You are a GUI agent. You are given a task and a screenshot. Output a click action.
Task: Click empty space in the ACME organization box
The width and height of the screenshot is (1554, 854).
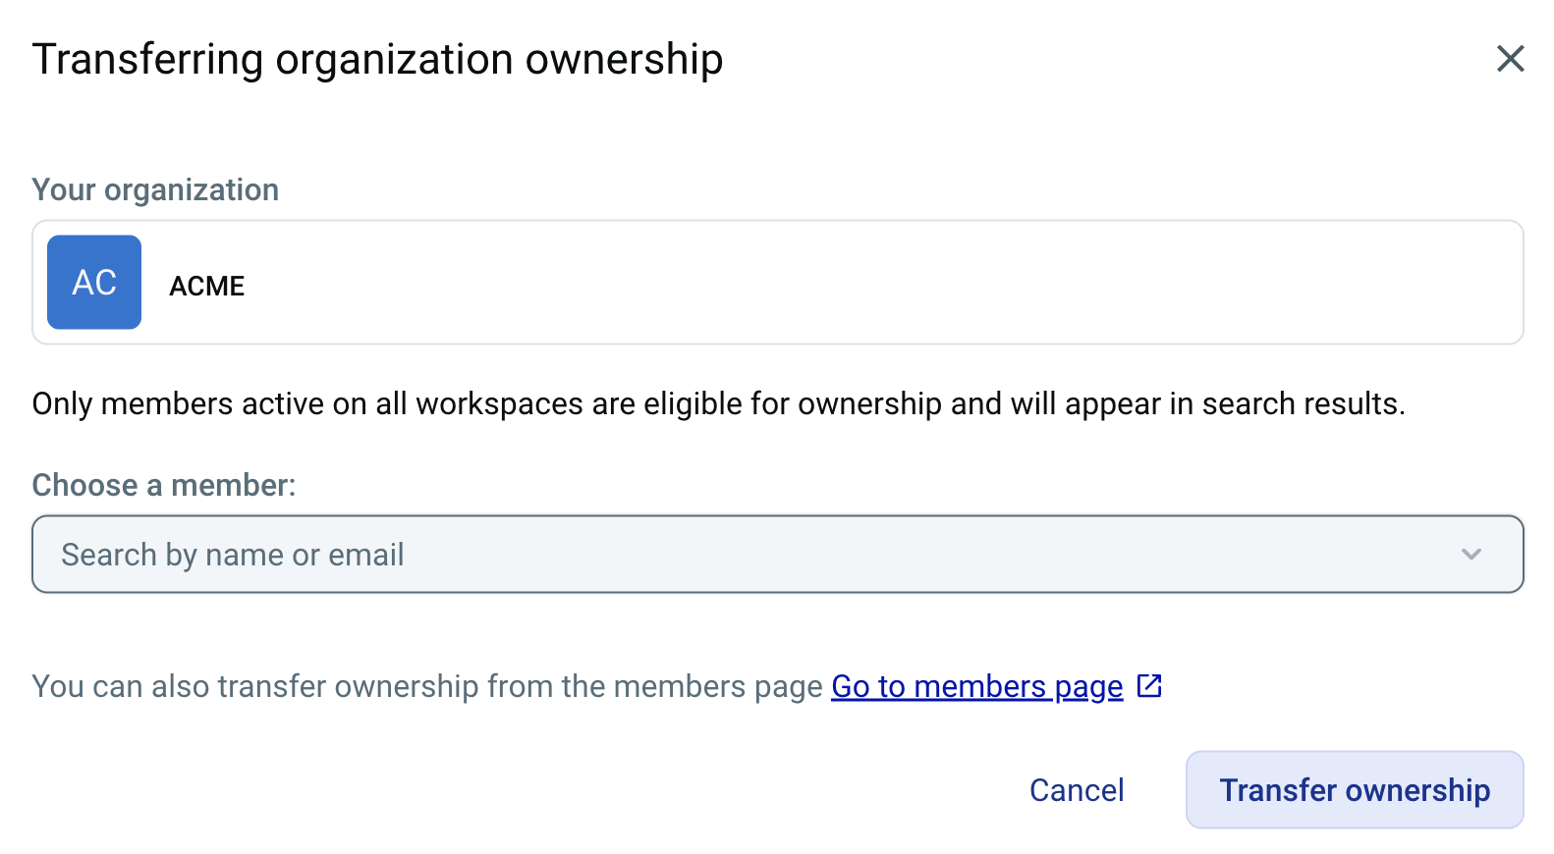coord(884,283)
